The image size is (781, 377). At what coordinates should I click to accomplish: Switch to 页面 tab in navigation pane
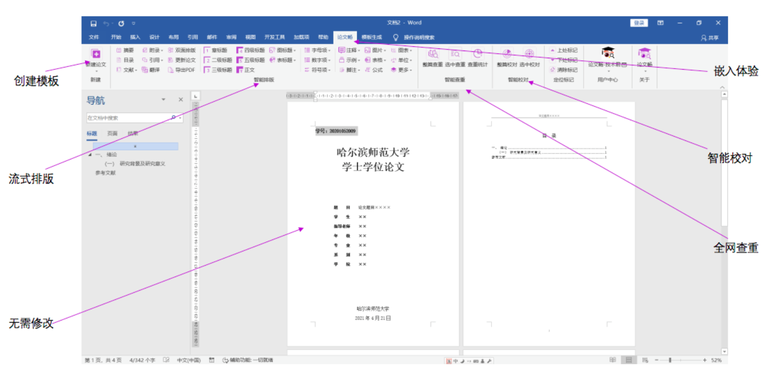[112, 134]
